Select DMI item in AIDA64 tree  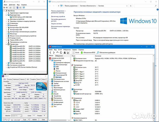coord(56,67)
